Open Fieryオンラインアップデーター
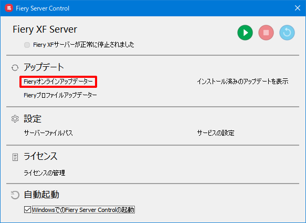The image size is (306, 223). pyautogui.click(x=58, y=82)
